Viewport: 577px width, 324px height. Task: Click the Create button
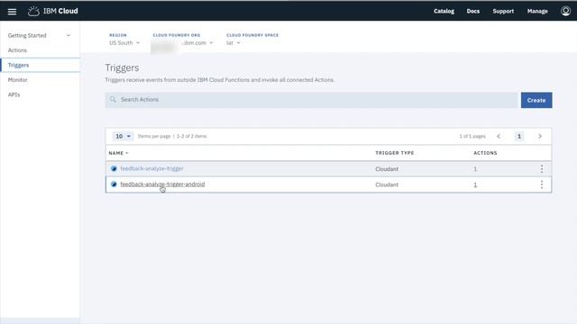[x=536, y=100]
